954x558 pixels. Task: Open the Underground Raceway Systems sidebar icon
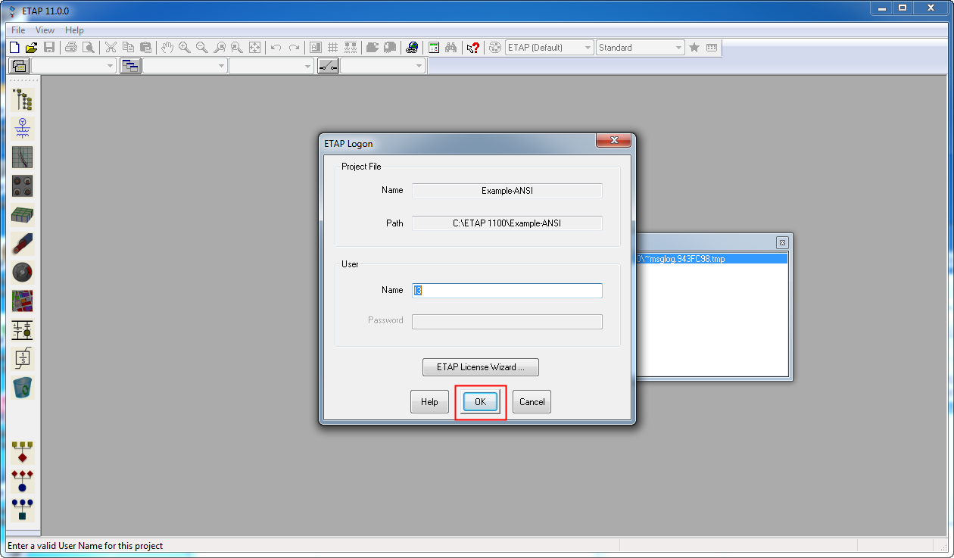[22, 185]
